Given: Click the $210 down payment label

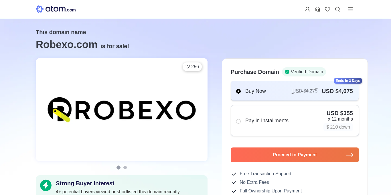Looking at the screenshot, I should [x=338, y=127].
